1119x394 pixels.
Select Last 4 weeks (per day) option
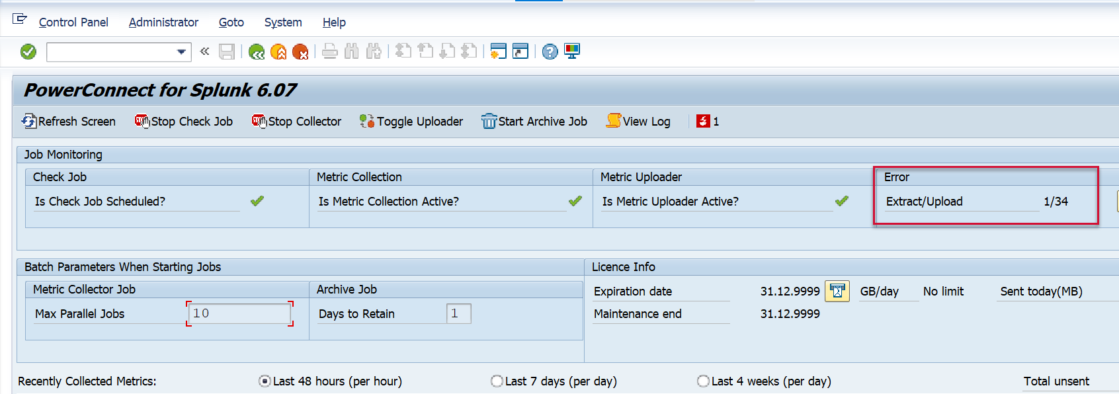(703, 381)
